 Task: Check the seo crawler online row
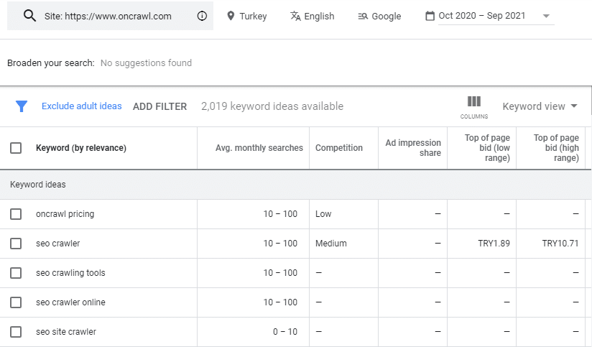click(x=16, y=302)
